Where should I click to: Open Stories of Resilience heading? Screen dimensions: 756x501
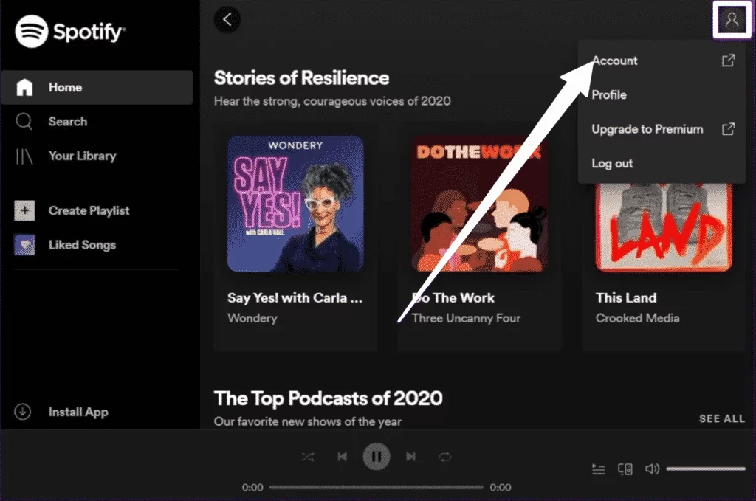pos(301,78)
